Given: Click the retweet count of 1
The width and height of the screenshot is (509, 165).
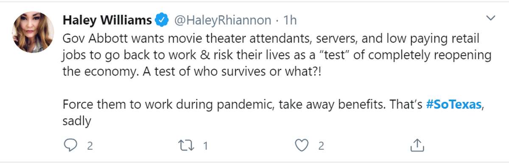Looking at the screenshot, I should pos(205,146).
